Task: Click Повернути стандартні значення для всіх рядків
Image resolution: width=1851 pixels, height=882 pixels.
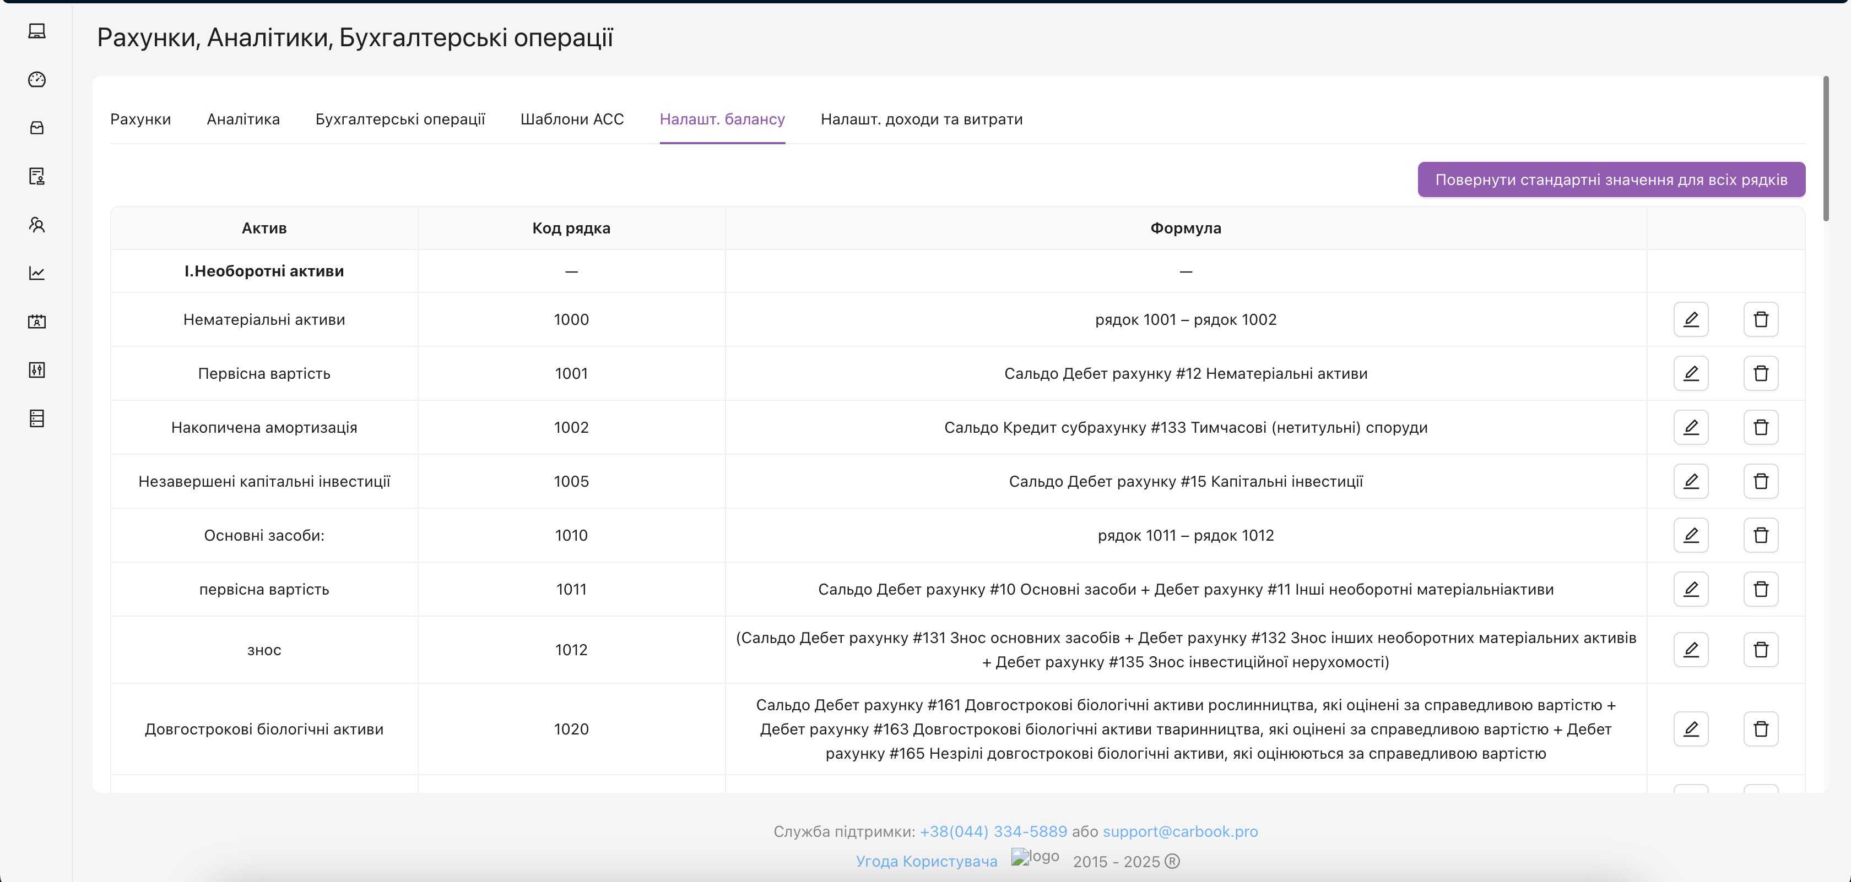Action: click(1610, 179)
